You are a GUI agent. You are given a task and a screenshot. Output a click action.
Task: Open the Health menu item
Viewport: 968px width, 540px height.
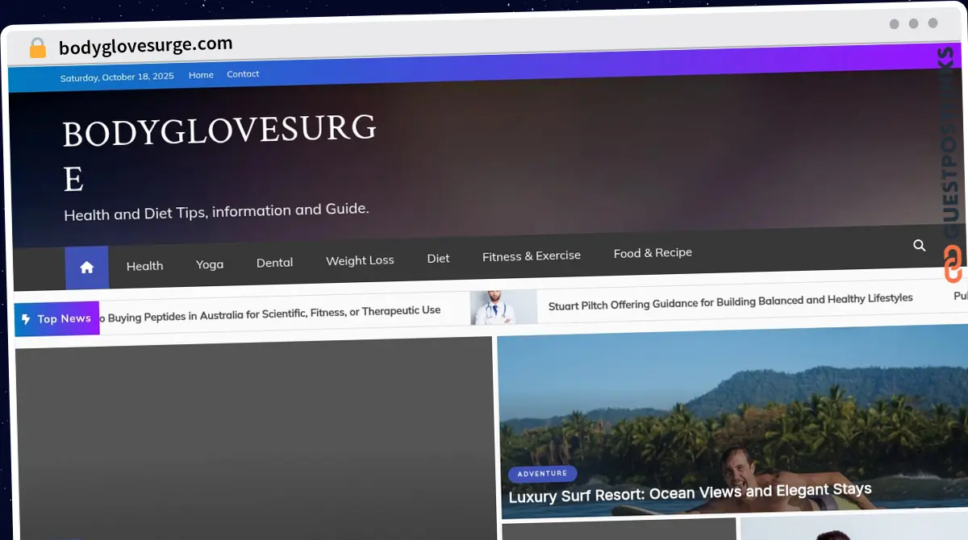[x=144, y=265]
